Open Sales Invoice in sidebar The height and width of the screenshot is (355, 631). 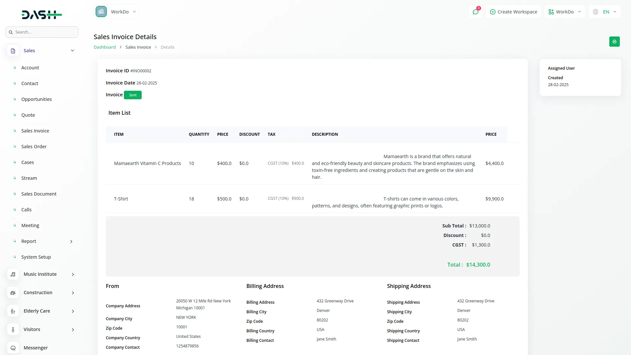click(x=35, y=131)
